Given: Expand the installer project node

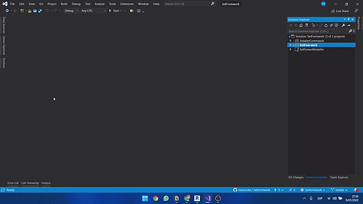Looking at the screenshot, I should [x=290, y=49].
